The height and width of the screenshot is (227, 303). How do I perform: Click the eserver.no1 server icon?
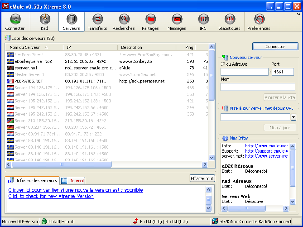pyautogui.click(x=10, y=68)
